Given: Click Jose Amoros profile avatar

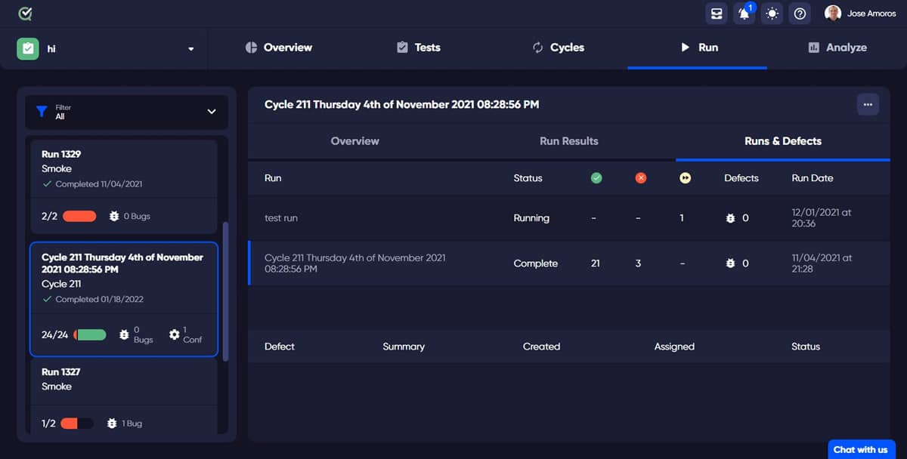Looking at the screenshot, I should (x=832, y=13).
